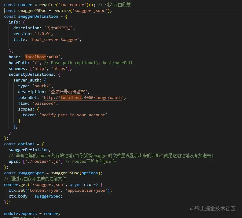Click the 'koa-router' require string
The image size is (242, 218).
tap(72, 5)
